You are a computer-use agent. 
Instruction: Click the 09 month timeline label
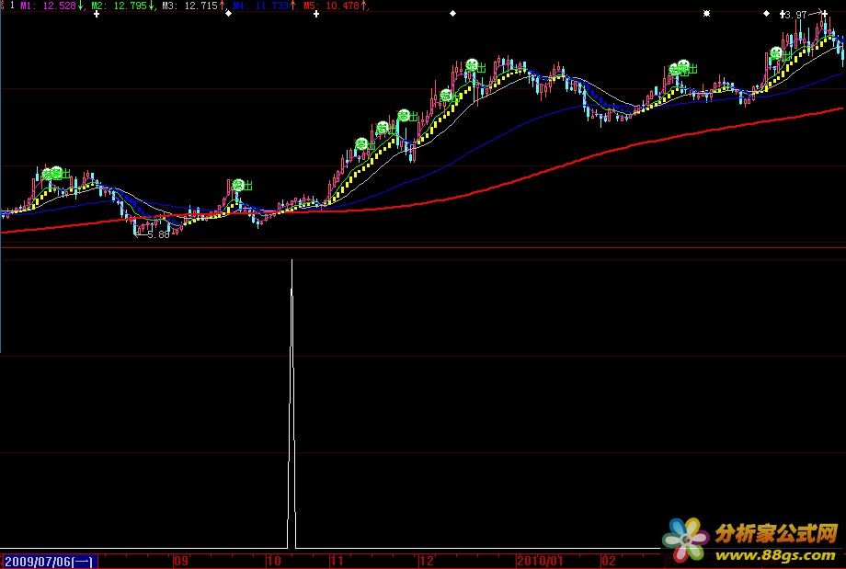tap(180, 560)
